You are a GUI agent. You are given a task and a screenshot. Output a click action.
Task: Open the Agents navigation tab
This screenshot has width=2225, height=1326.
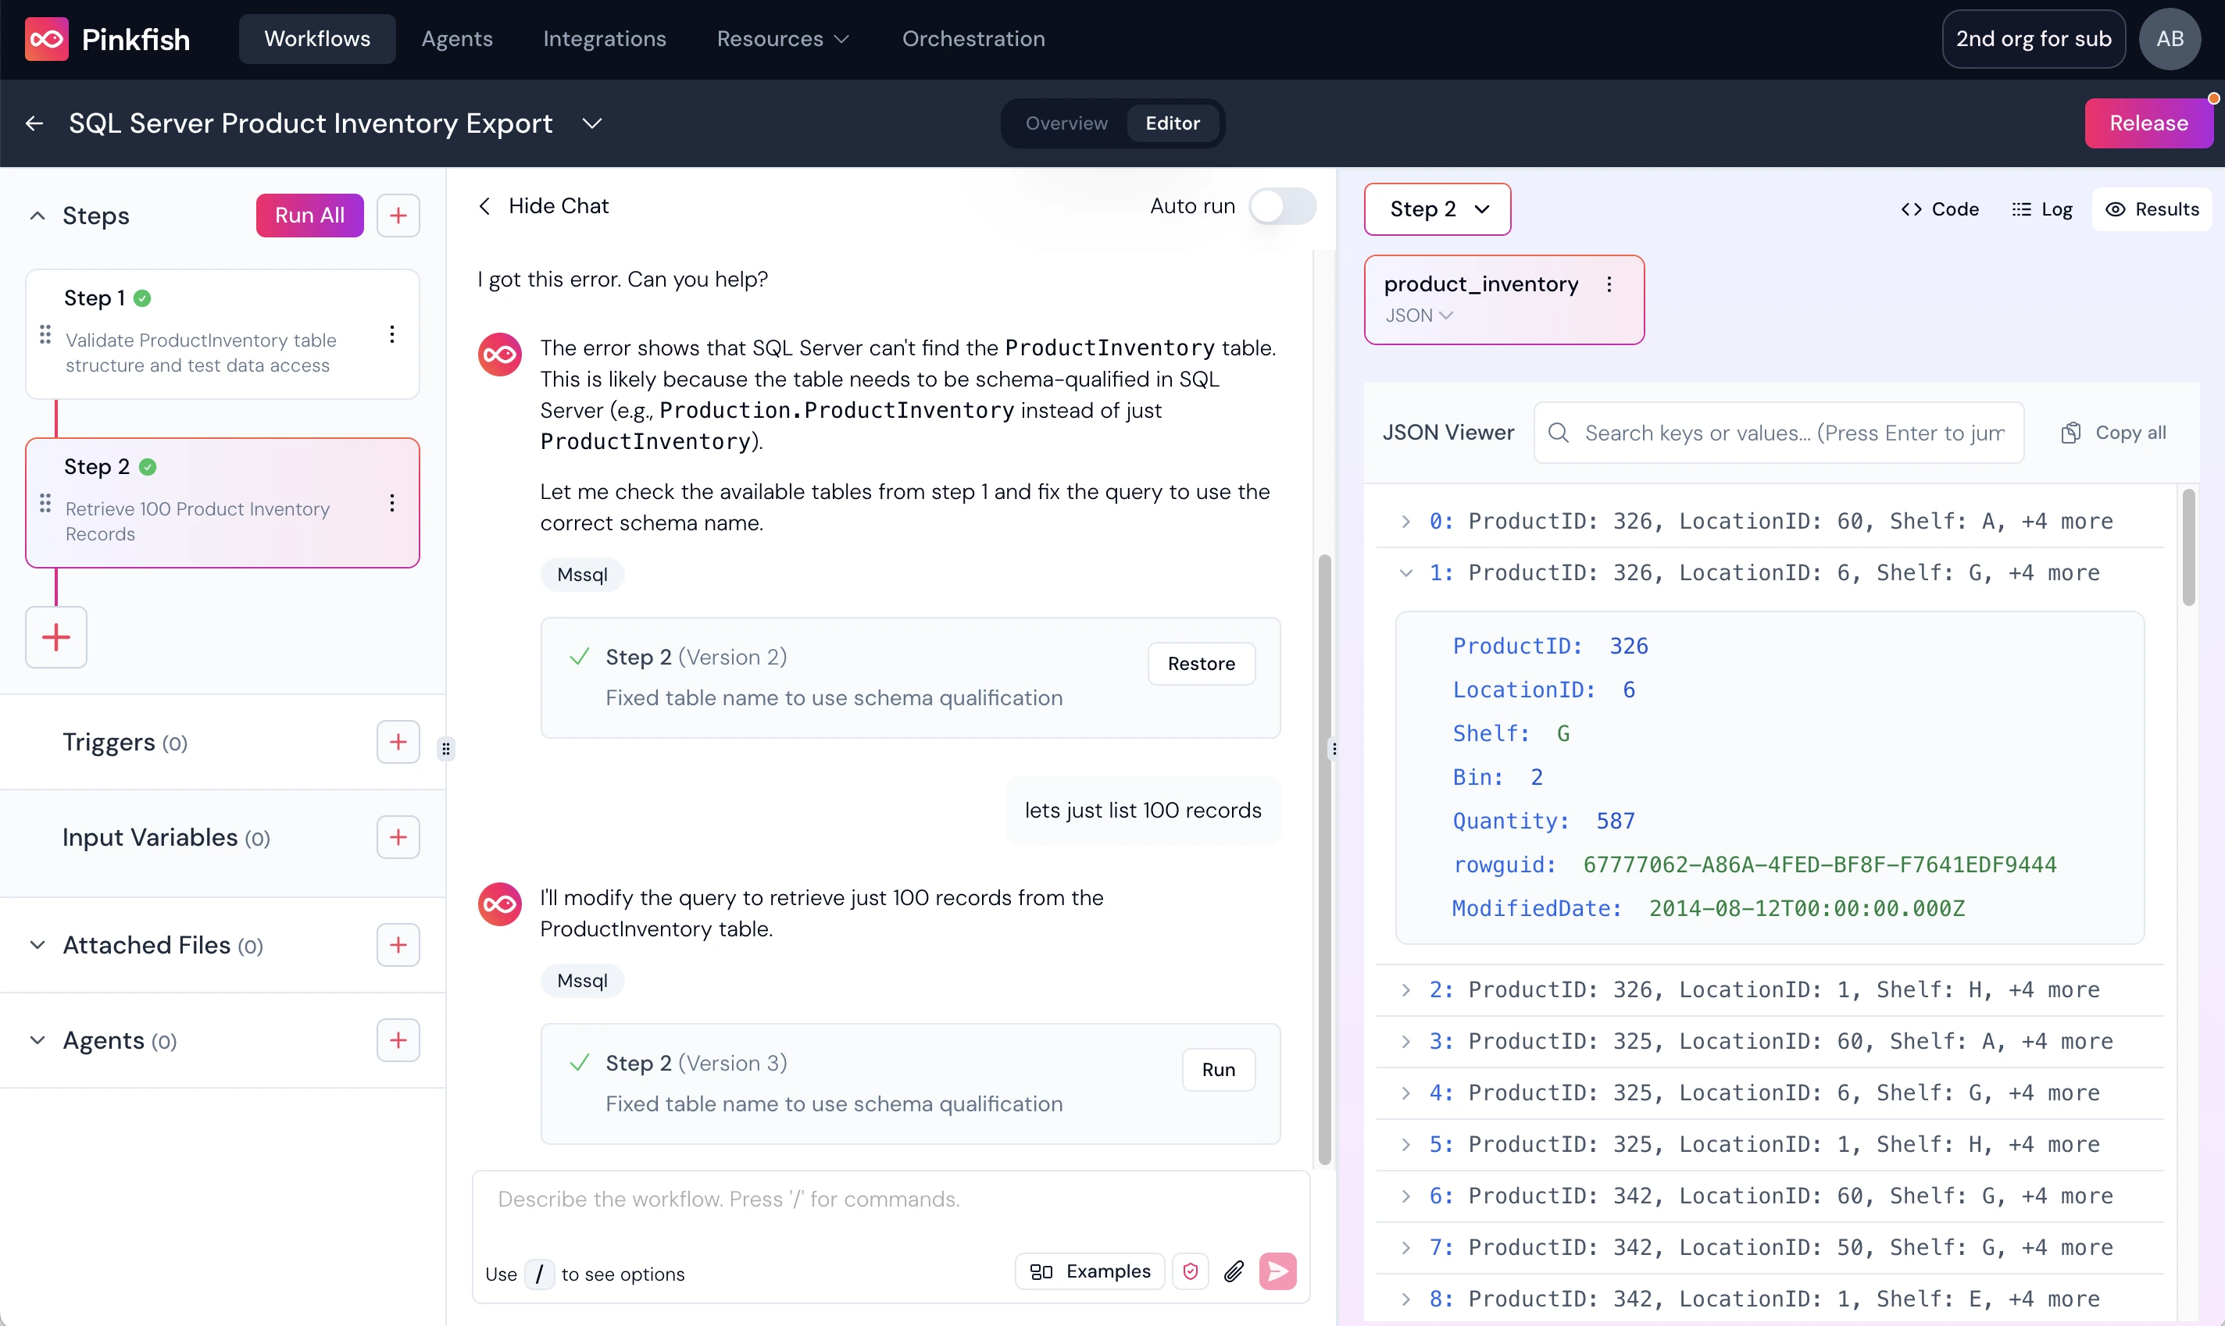(x=457, y=39)
